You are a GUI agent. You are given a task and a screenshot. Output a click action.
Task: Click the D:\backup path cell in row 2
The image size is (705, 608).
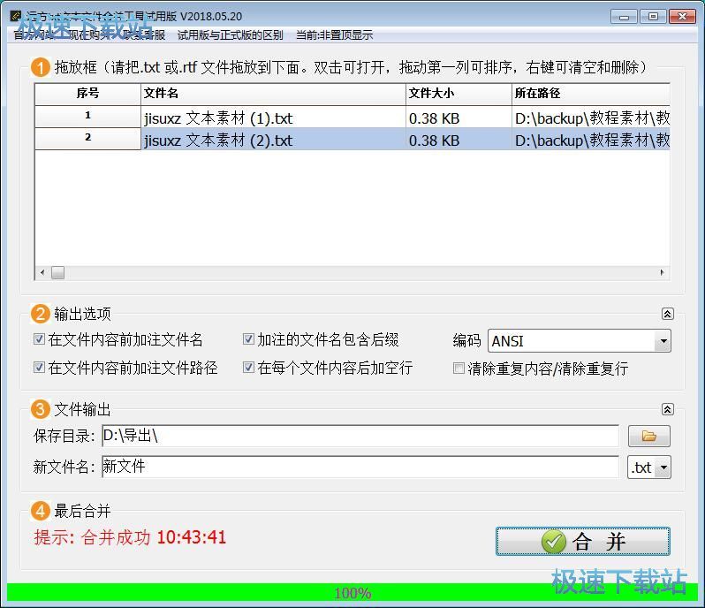click(x=591, y=140)
